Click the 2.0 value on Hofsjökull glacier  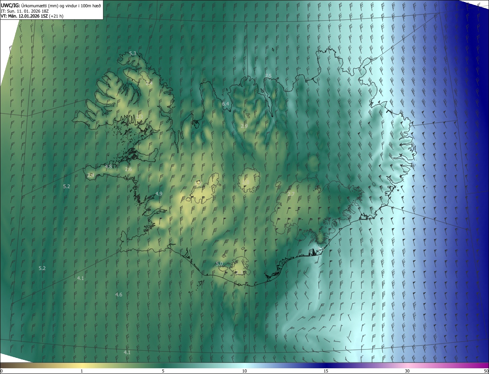click(246, 182)
